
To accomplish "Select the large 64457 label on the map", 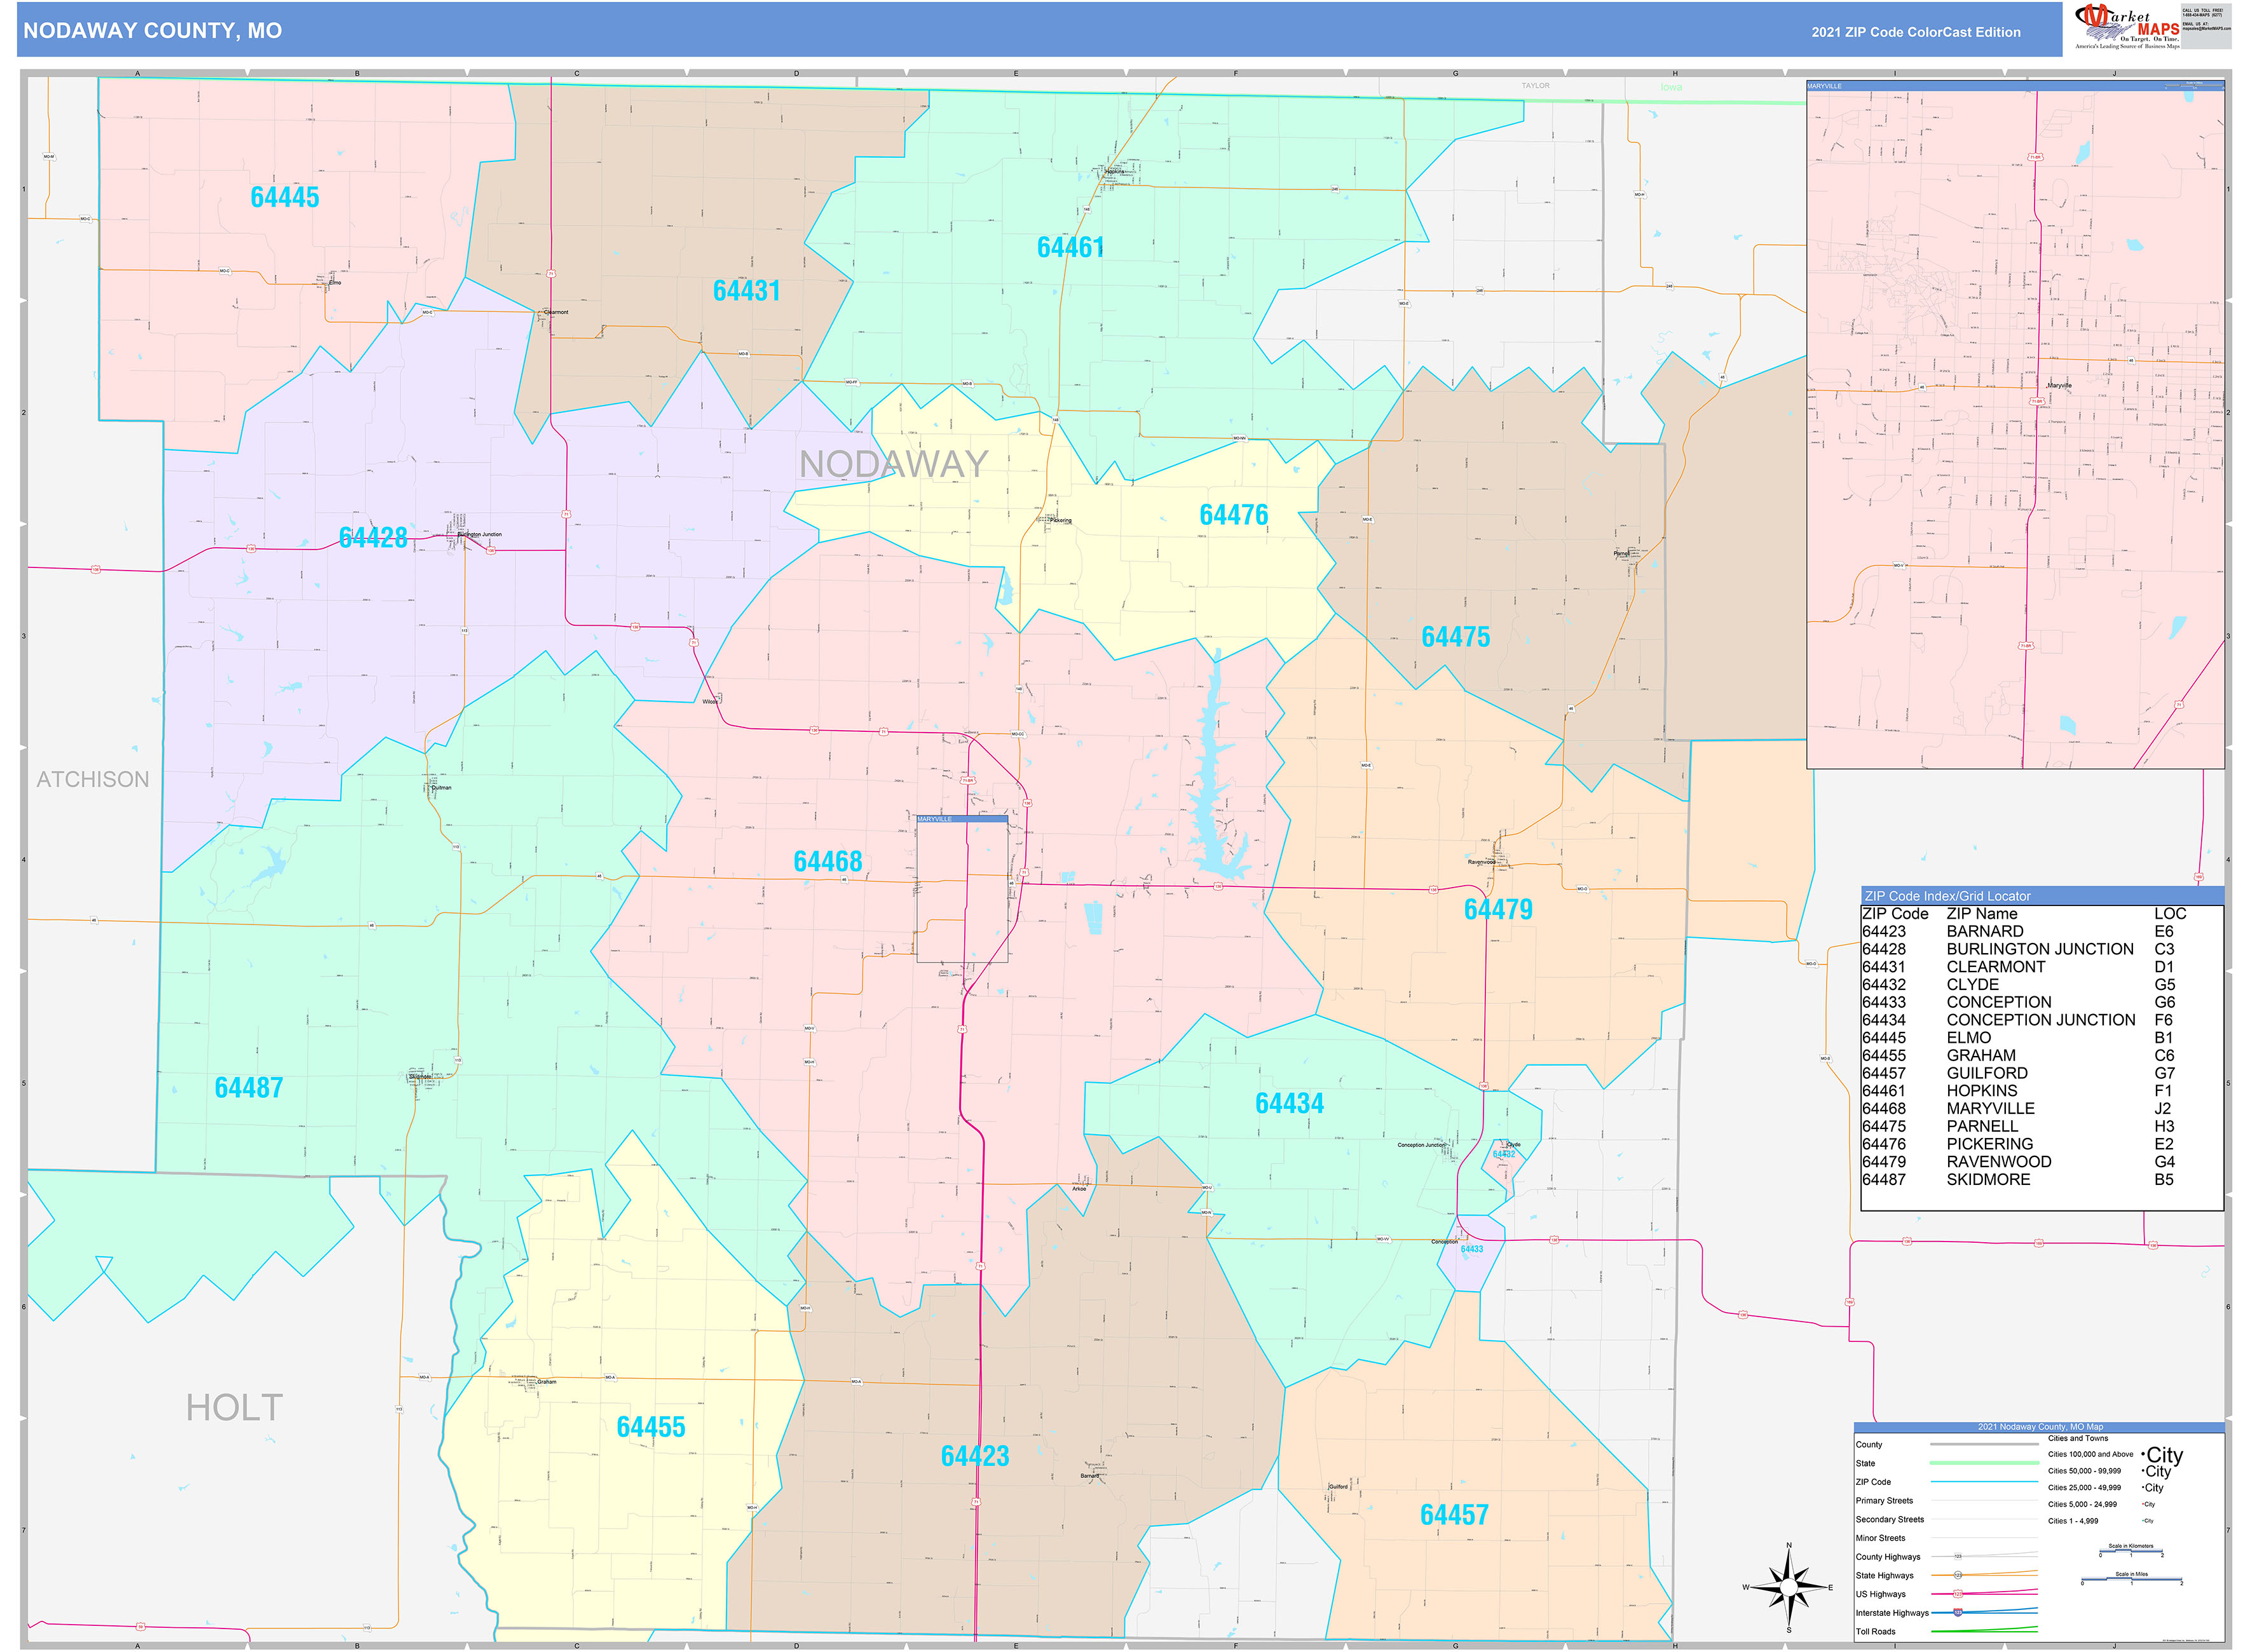I will tap(1455, 1515).
